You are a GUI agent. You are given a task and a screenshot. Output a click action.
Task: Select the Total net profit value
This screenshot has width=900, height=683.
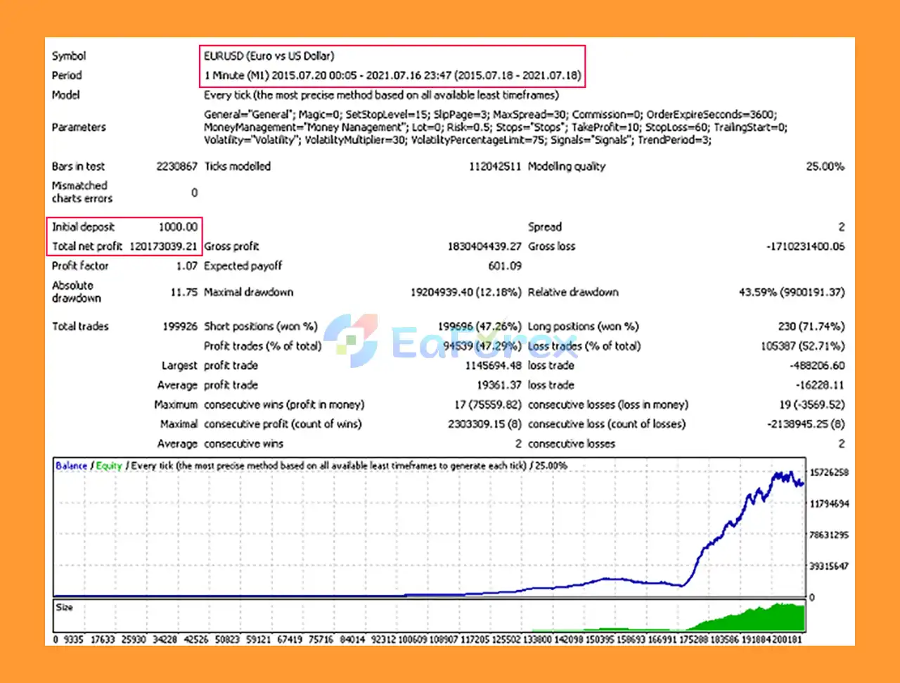[x=163, y=246]
